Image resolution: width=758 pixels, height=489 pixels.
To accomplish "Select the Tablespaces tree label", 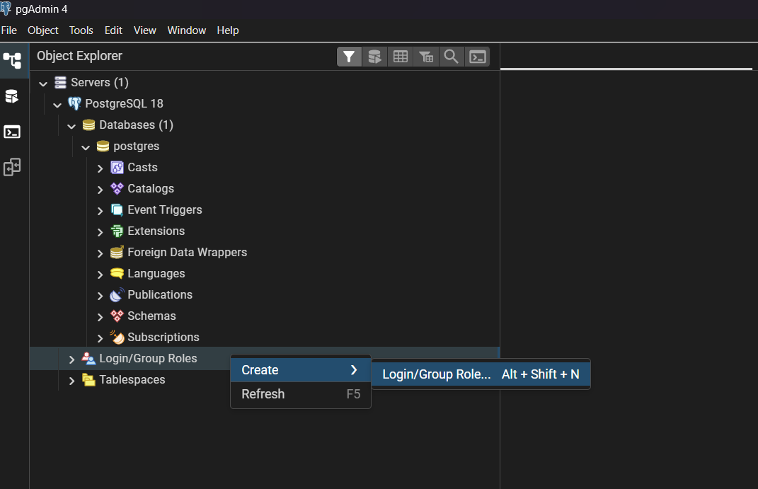I will click(132, 380).
